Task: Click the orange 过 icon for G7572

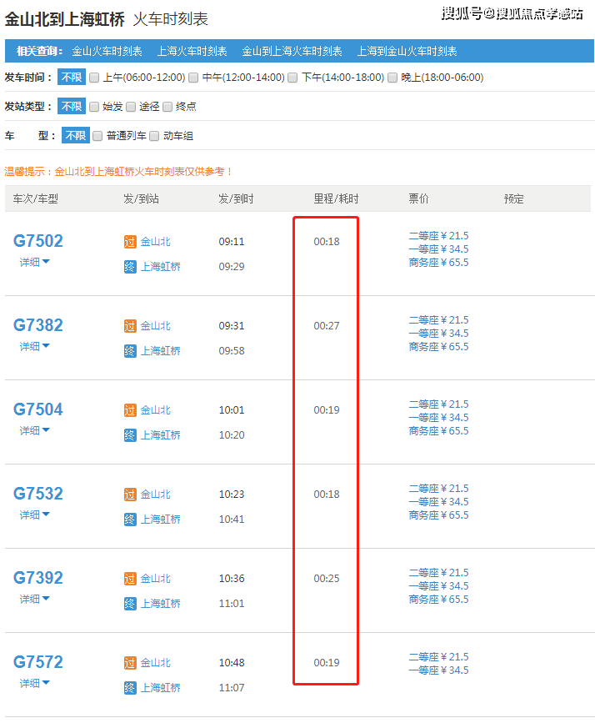Action: (x=129, y=663)
